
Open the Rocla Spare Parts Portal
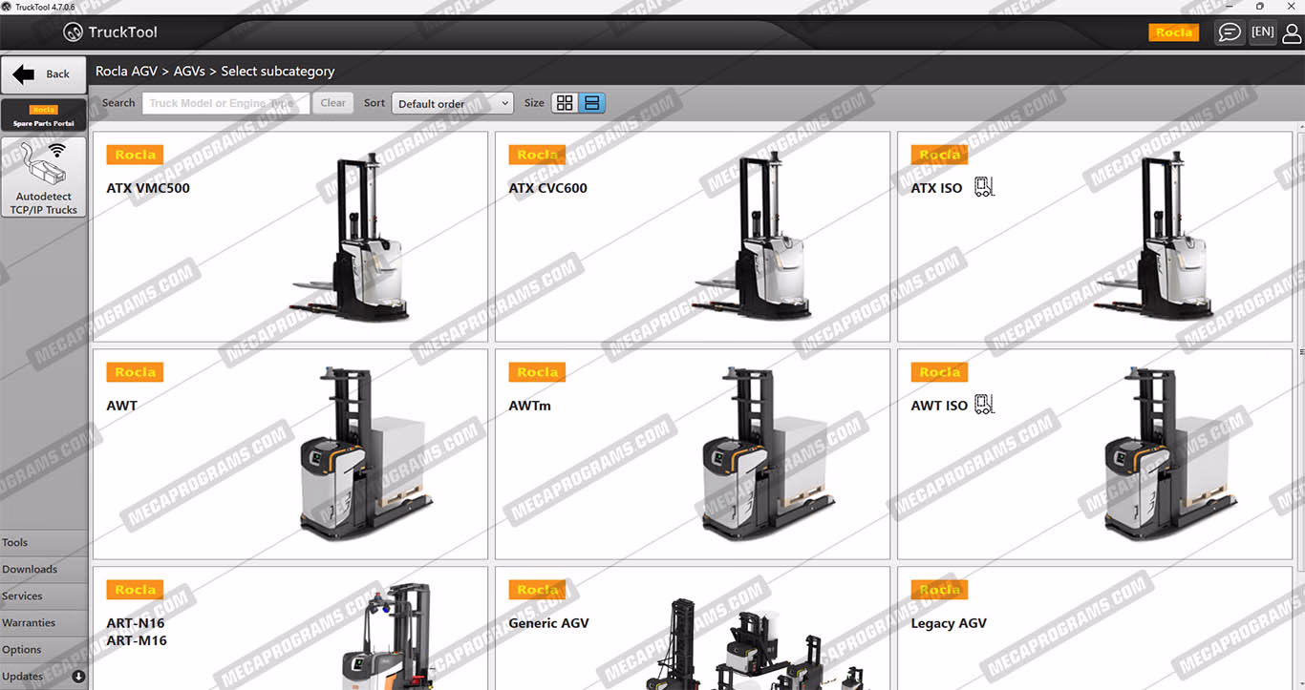tap(44, 115)
